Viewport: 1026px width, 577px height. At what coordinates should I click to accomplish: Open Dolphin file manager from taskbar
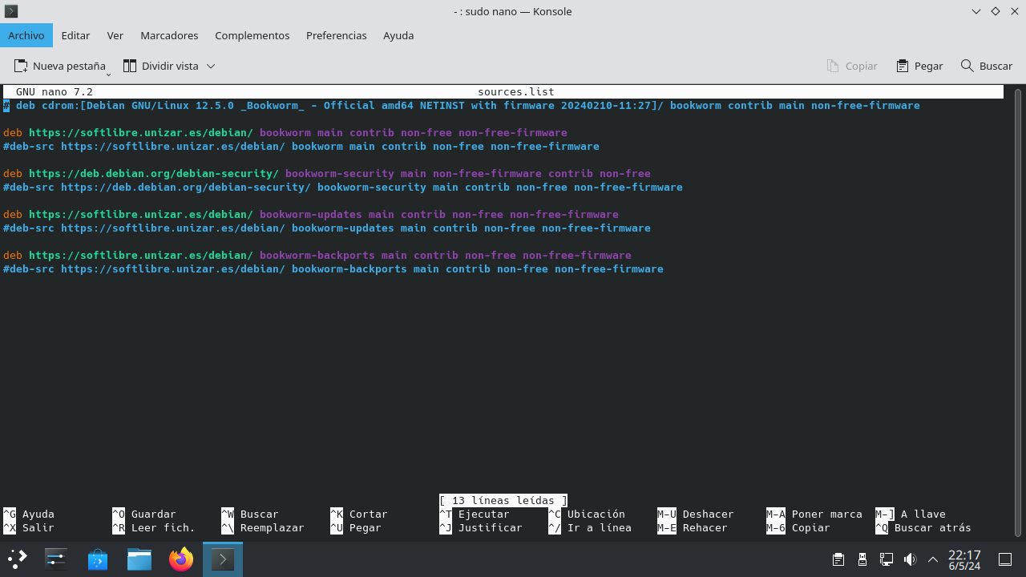139,559
